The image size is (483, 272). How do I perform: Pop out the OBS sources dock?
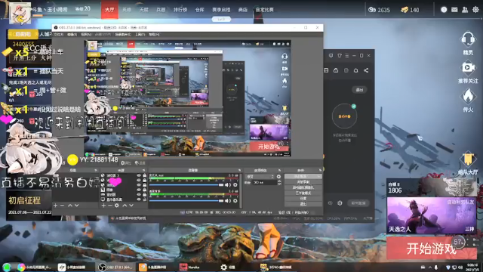pyautogui.click(x=143, y=170)
